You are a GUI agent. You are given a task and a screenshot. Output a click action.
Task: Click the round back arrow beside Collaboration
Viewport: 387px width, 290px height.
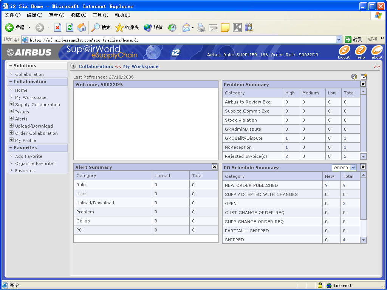coord(73,66)
